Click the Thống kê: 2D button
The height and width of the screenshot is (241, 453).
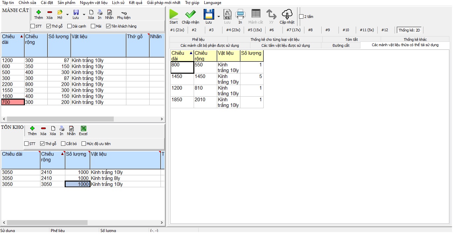click(409, 30)
